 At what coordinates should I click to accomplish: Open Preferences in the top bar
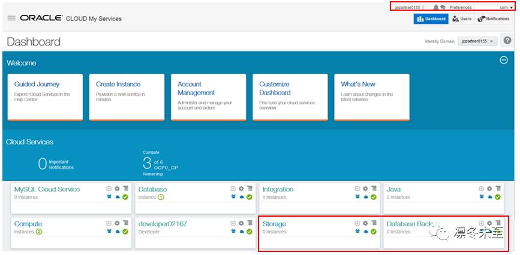(x=461, y=7)
